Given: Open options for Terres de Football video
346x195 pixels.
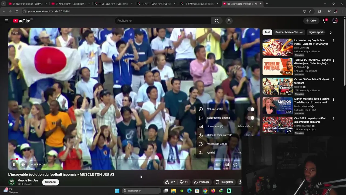Looking at the screenshot, I should pos(333,60).
